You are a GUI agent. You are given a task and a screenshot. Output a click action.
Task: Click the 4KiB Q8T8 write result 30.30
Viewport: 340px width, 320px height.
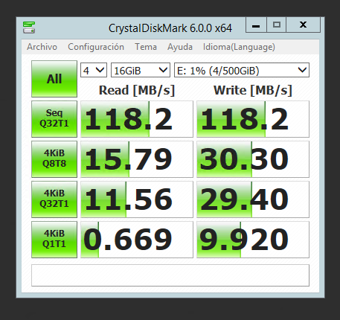[x=253, y=159]
